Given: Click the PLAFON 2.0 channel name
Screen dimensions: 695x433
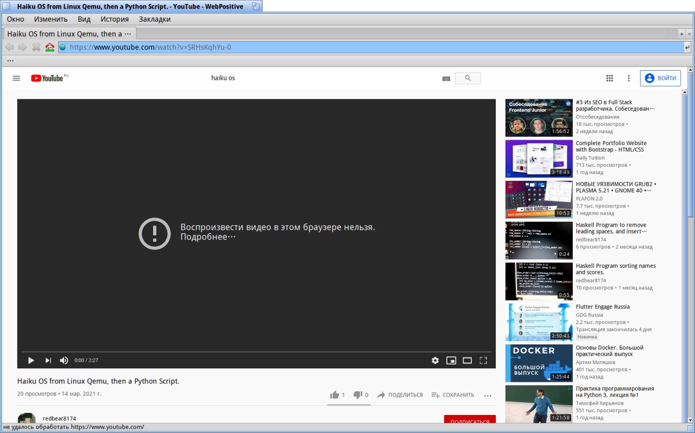Looking at the screenshot, I should tap(590, 199).
